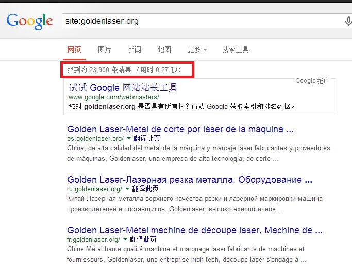Click the Google logo
Image resolution: width=352 pixels, height=270 pixels.
tap(29, 21)
